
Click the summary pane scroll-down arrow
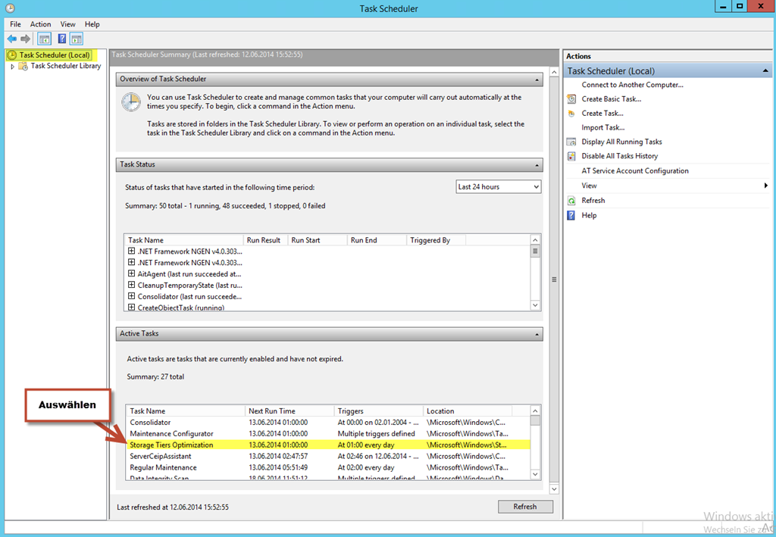(554, 489)
